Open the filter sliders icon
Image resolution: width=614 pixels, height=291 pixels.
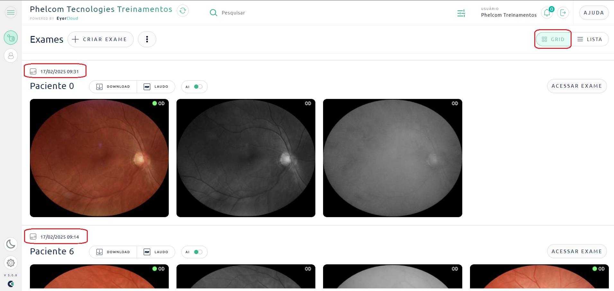(x=461, y=13)
